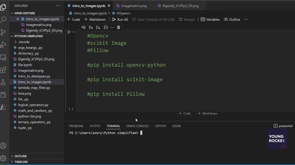Click Run All button
This screenshot has height=165, width=295.
tap(120, 19)
